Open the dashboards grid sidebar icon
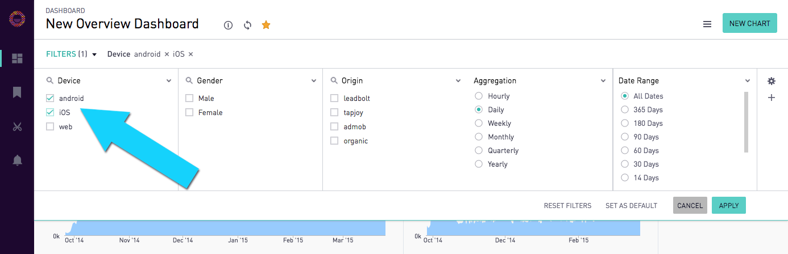 17,58
